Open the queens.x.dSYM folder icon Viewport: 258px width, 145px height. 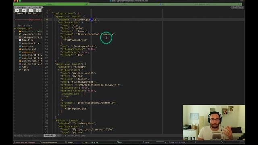click(x=20, y=31)
